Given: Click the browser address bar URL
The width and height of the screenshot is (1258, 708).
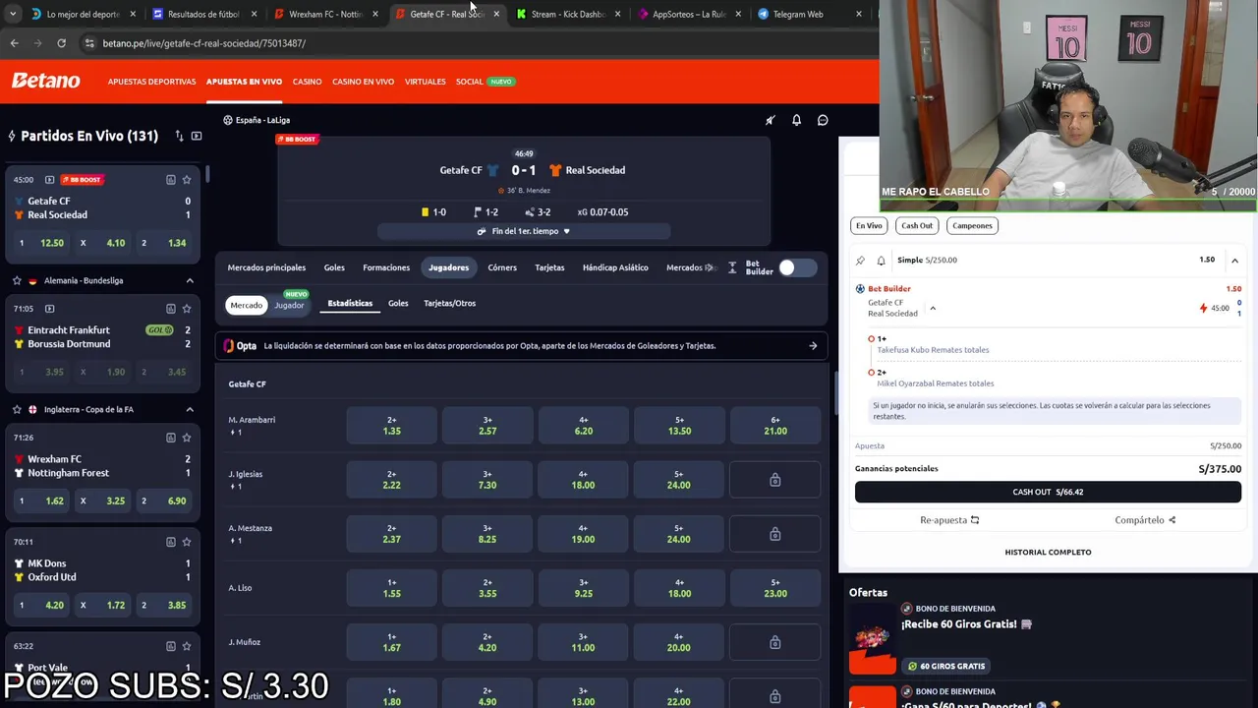Looking at the screenshot, I should [x=204, y=43].
